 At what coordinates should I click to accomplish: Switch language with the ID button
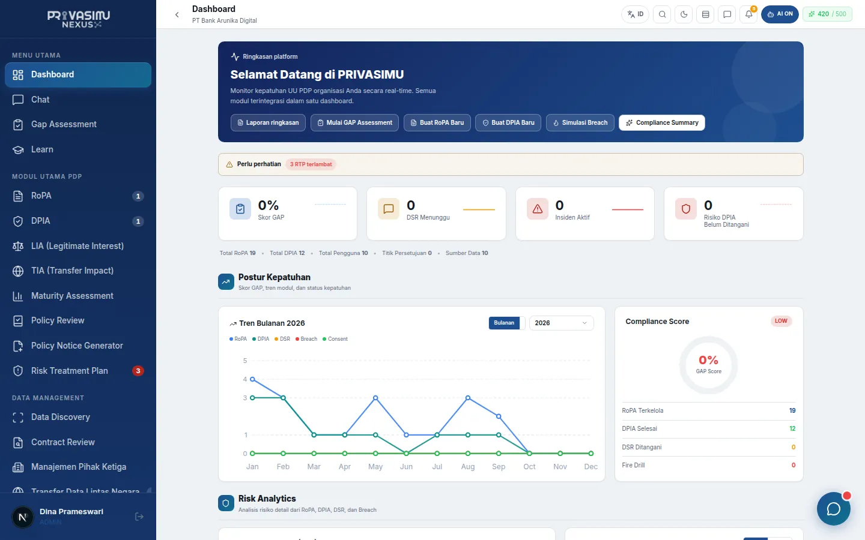[x=635, y=14]
